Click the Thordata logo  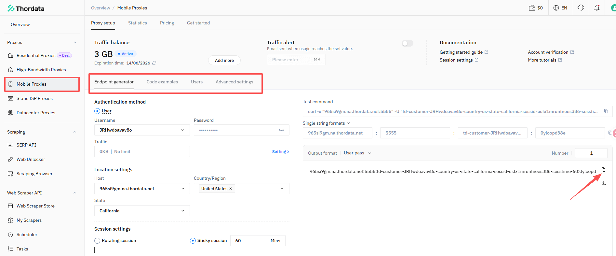pyautogui.click(x=26, y=8)
